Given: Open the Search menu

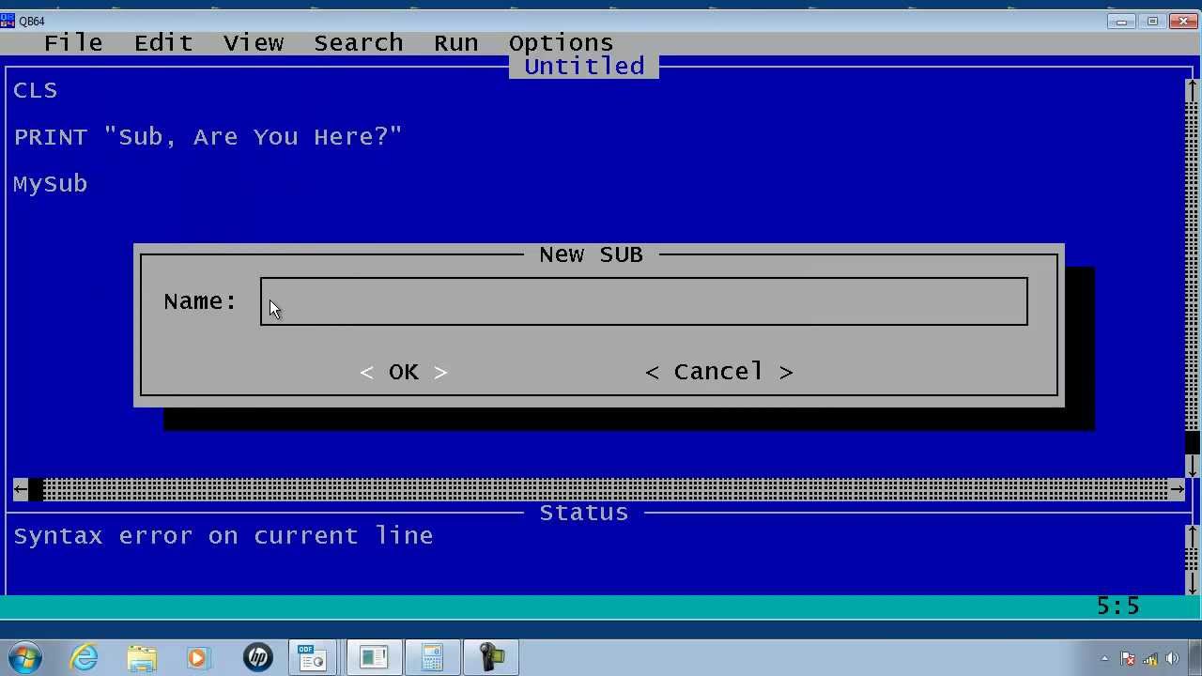Looking at the screenshot, I should (x=359, y=43).
